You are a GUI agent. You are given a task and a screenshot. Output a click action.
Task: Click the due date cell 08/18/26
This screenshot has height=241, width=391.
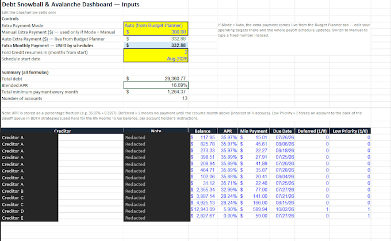click(x=282, y=151)
